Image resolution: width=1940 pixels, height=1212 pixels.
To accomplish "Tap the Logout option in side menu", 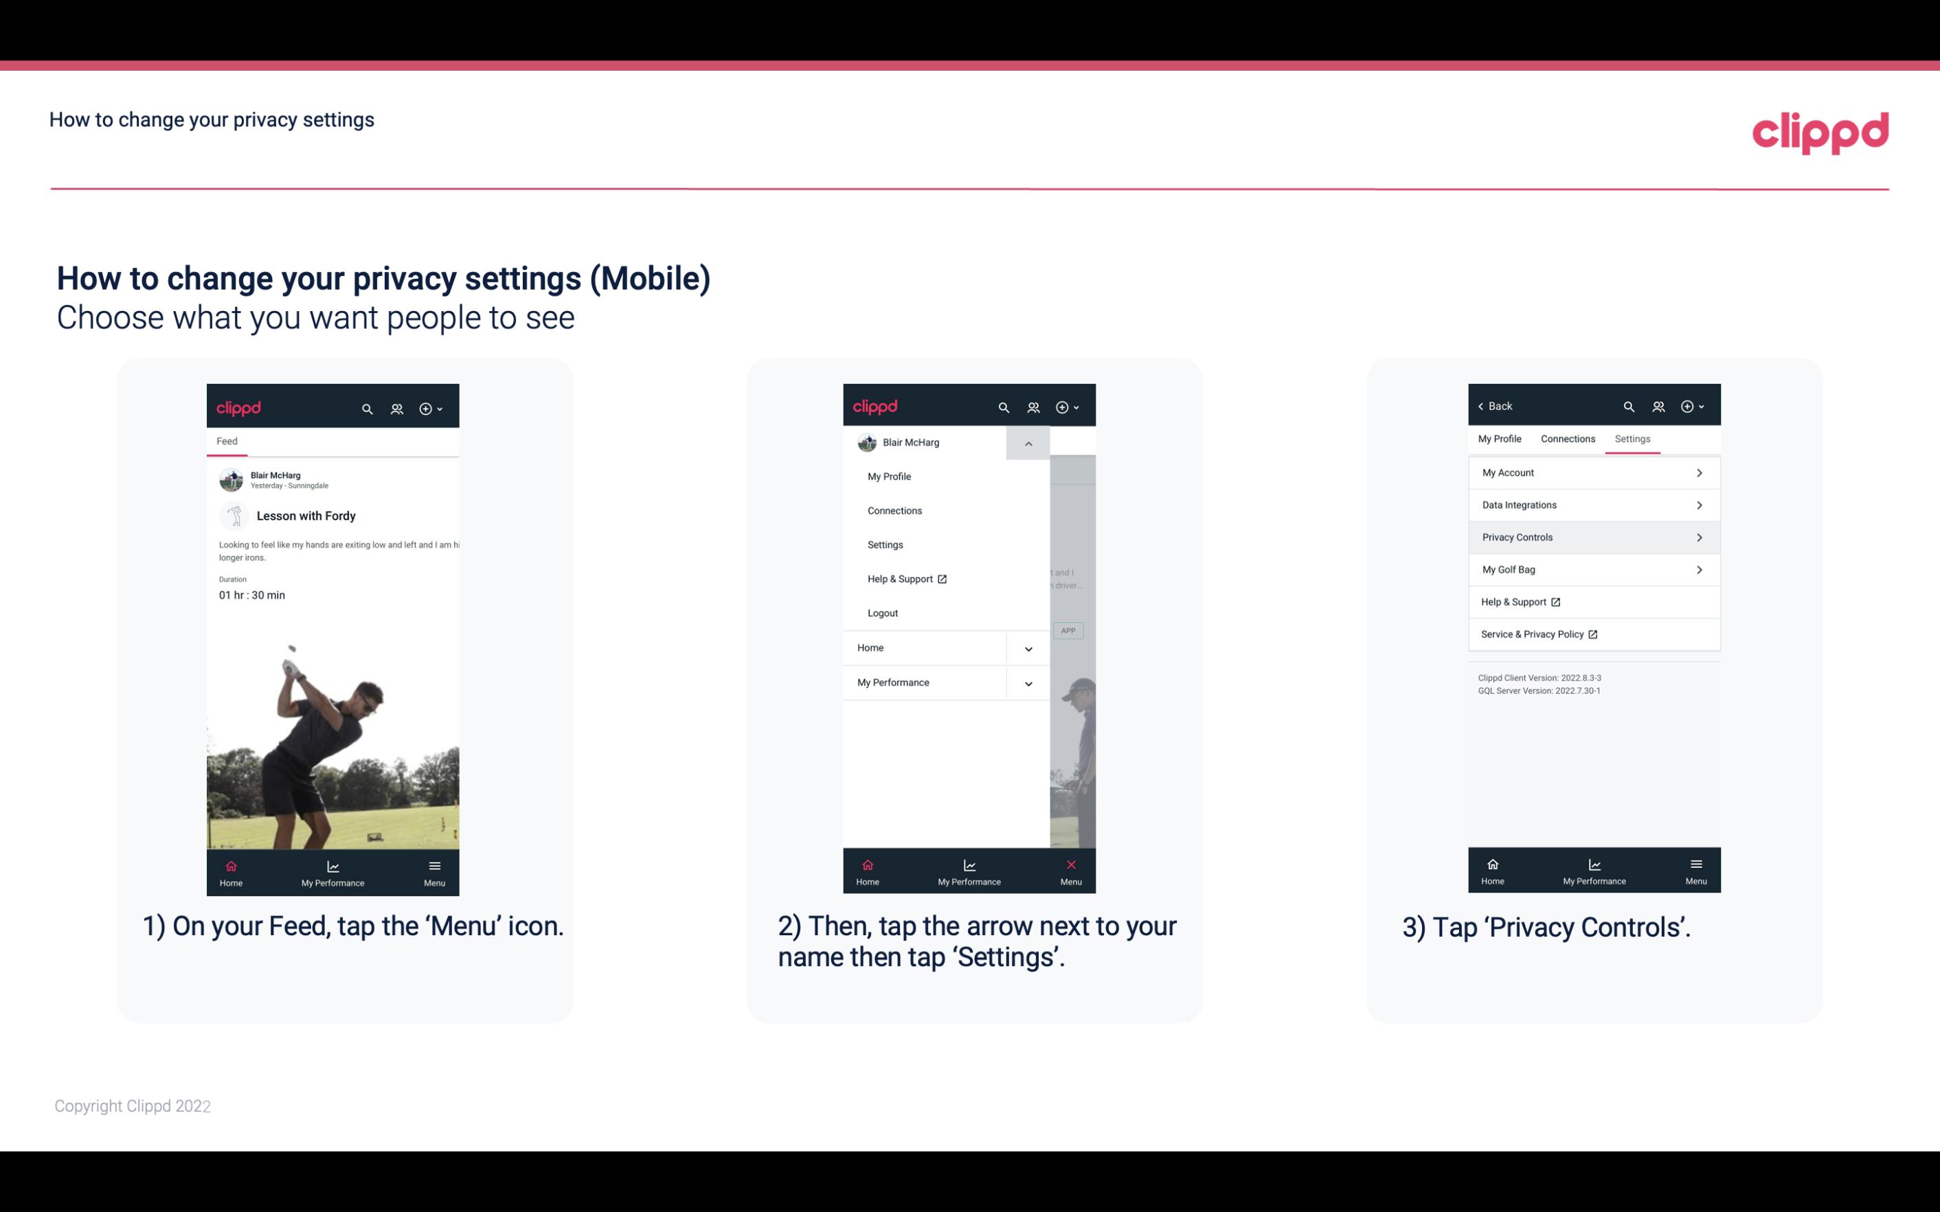I will tap(883, 612).
